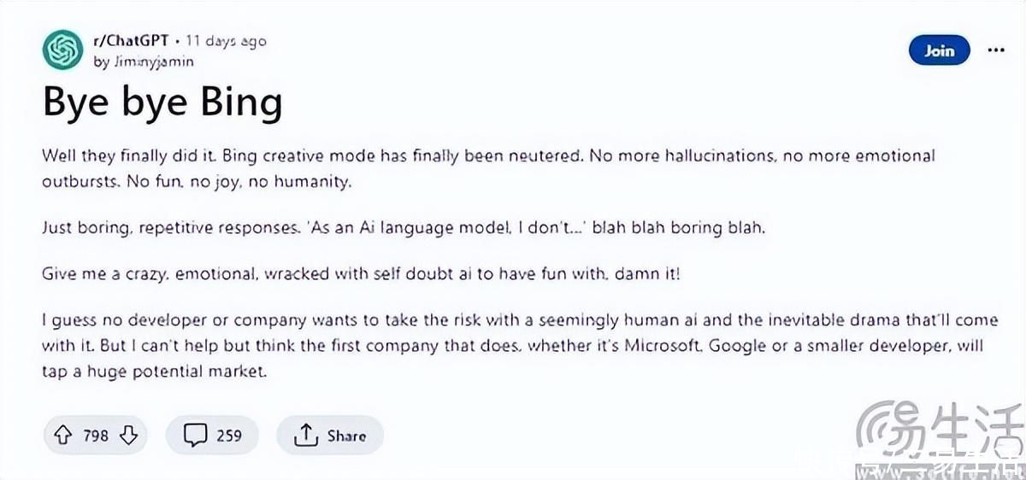Join the r/ChatGPT community
This screenshot has height=480, width=1026.
point(939,50)
